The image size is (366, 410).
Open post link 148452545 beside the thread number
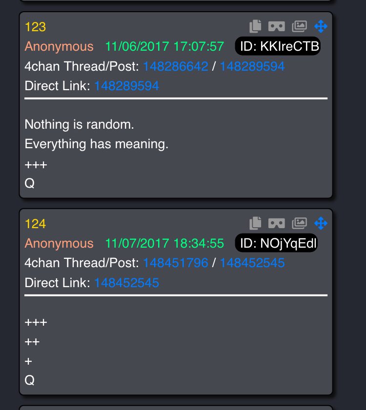(252, 263)
